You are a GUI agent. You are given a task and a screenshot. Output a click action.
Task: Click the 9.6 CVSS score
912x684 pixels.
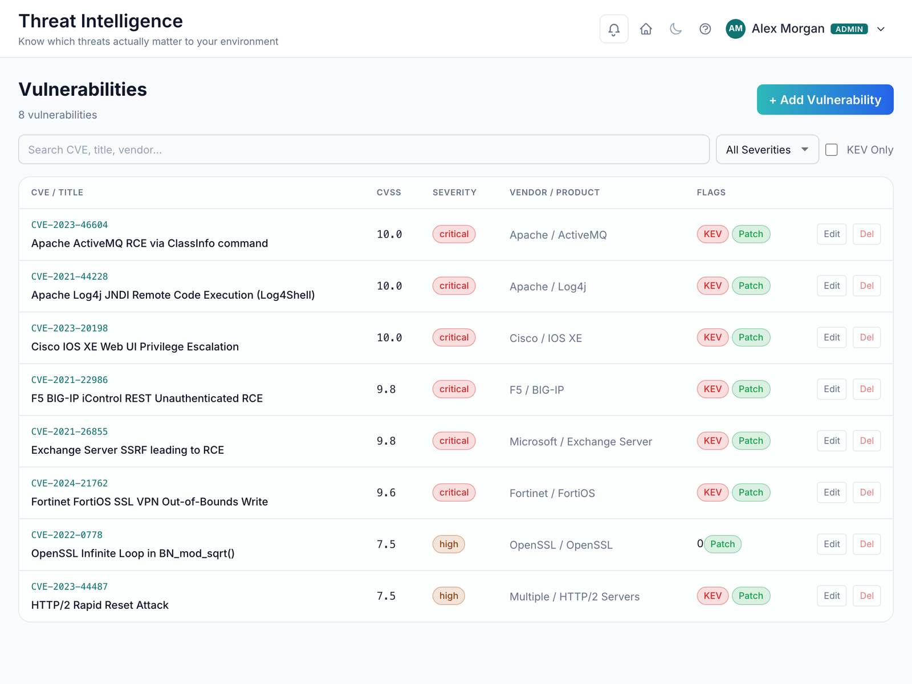coord(386,493)
